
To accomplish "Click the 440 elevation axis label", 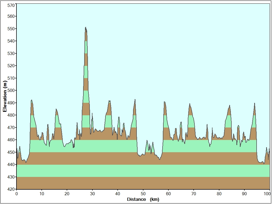I will point(11,165).
